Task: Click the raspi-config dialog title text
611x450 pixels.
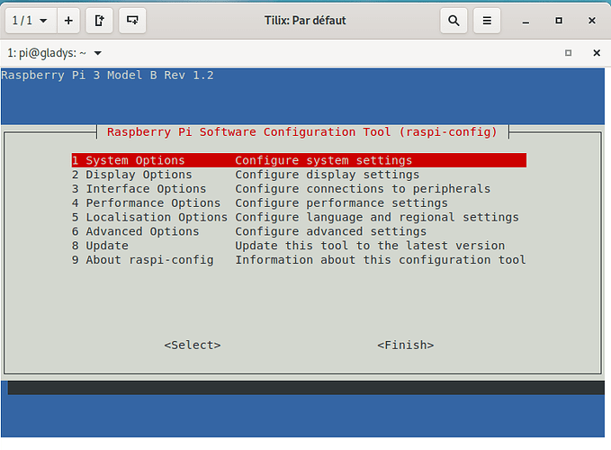Action: 302,132
